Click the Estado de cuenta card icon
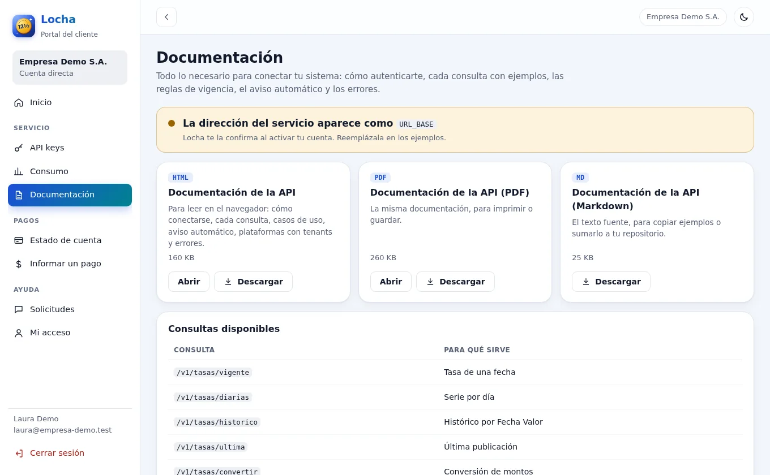Viewport: 770px width, 475px height. 19,240
